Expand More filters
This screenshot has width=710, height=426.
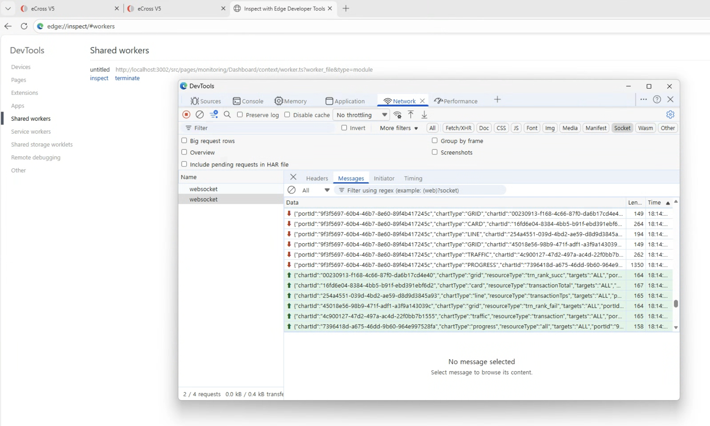tap(398, 128)
